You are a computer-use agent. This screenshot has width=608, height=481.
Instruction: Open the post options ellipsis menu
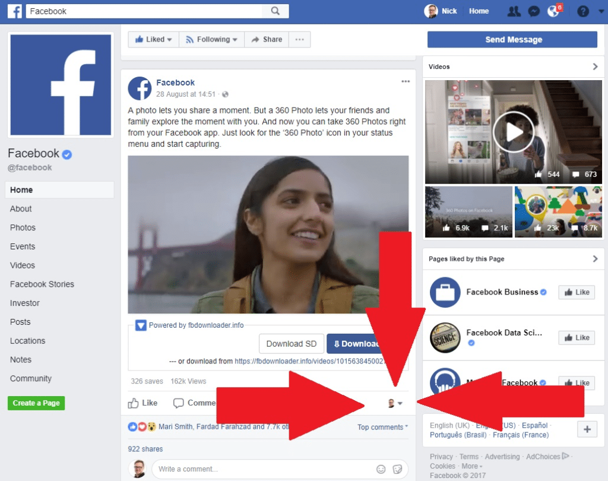(x=406, y=81)
